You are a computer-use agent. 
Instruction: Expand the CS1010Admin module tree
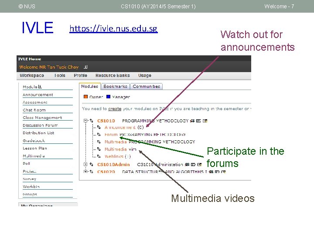pos(85,164)
